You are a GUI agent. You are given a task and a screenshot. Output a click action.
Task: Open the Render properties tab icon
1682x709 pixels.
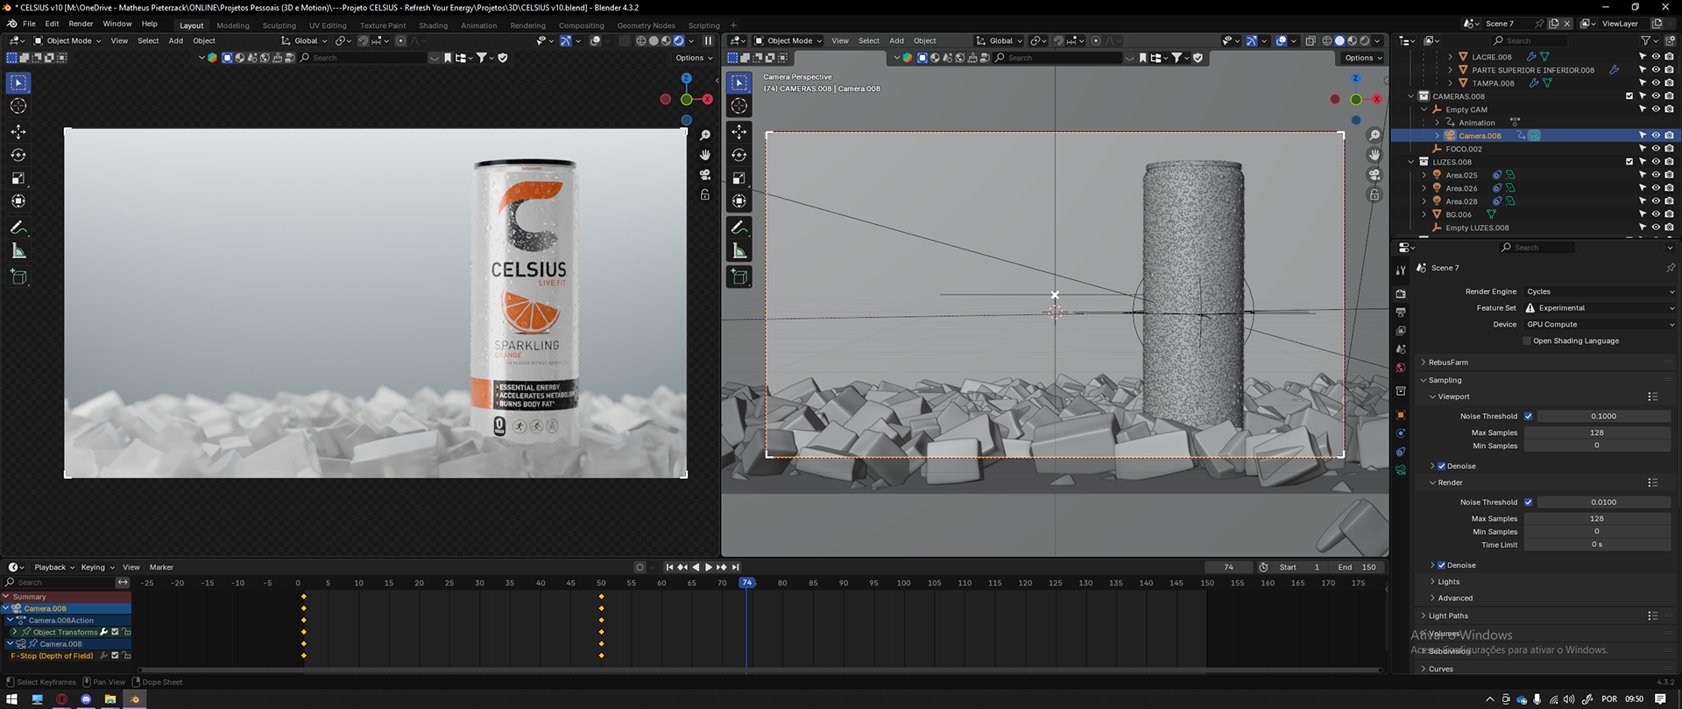(x=1401, y=294)
